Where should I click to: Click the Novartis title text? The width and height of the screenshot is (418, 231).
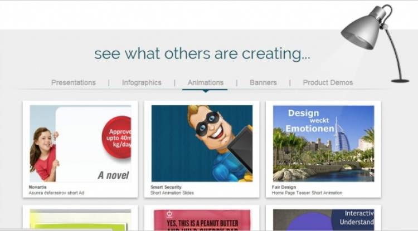point(37,187)
